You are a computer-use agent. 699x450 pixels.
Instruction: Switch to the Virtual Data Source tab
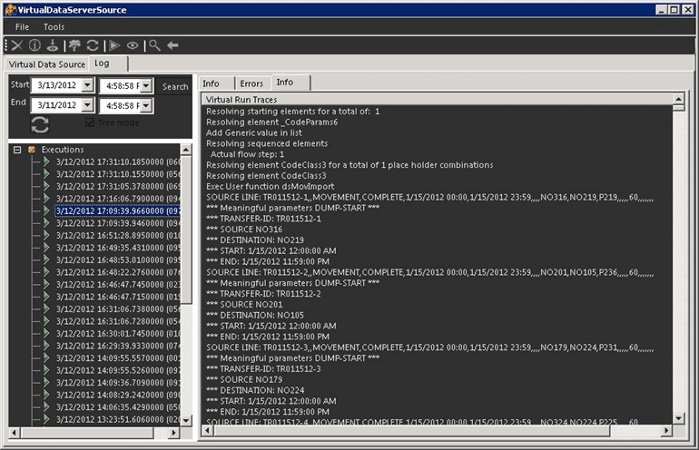[47, 64]
